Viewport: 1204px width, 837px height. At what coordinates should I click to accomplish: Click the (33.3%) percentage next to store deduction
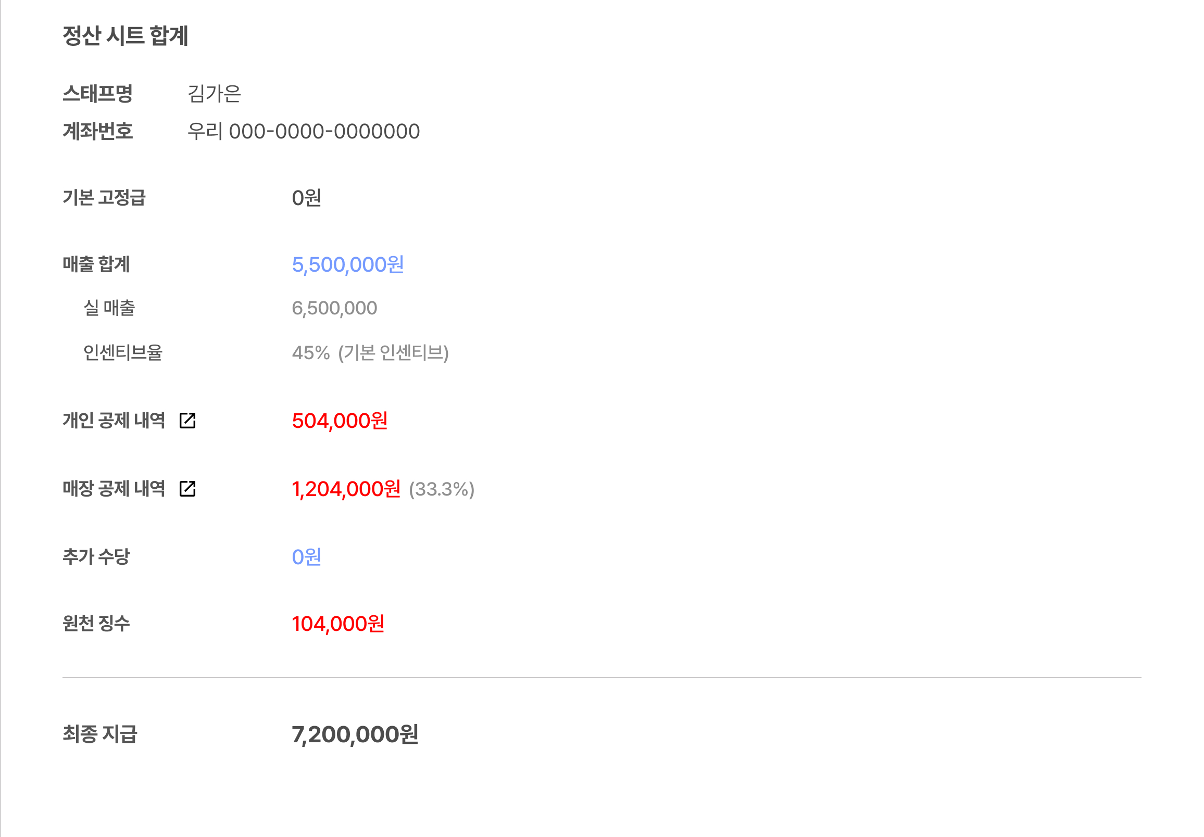[442, 489]
